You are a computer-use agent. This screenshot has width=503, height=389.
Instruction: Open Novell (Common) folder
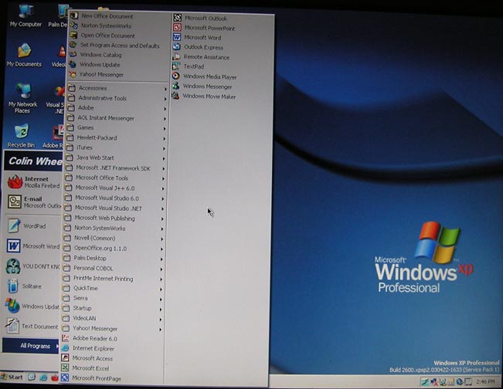[x=114, y=238]
